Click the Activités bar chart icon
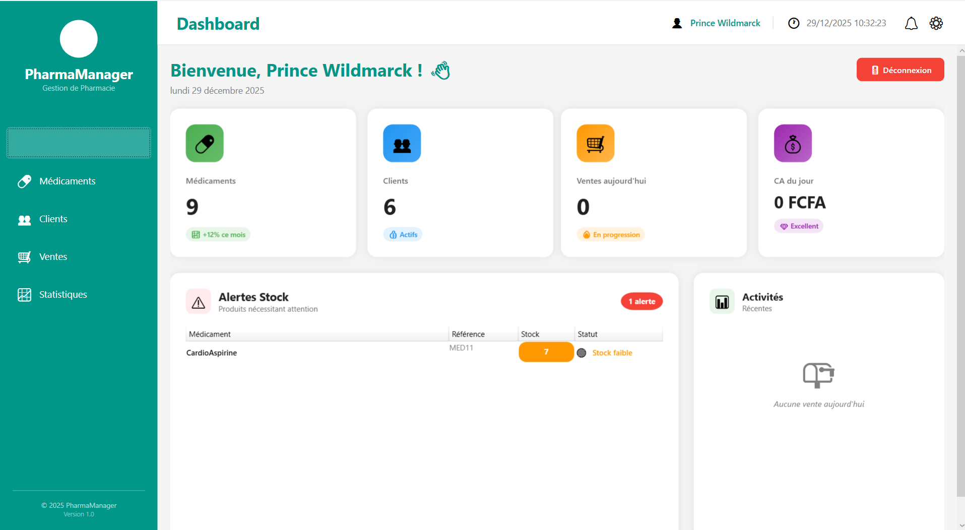The height and width of the screenshot is (530, 965). 722,302
